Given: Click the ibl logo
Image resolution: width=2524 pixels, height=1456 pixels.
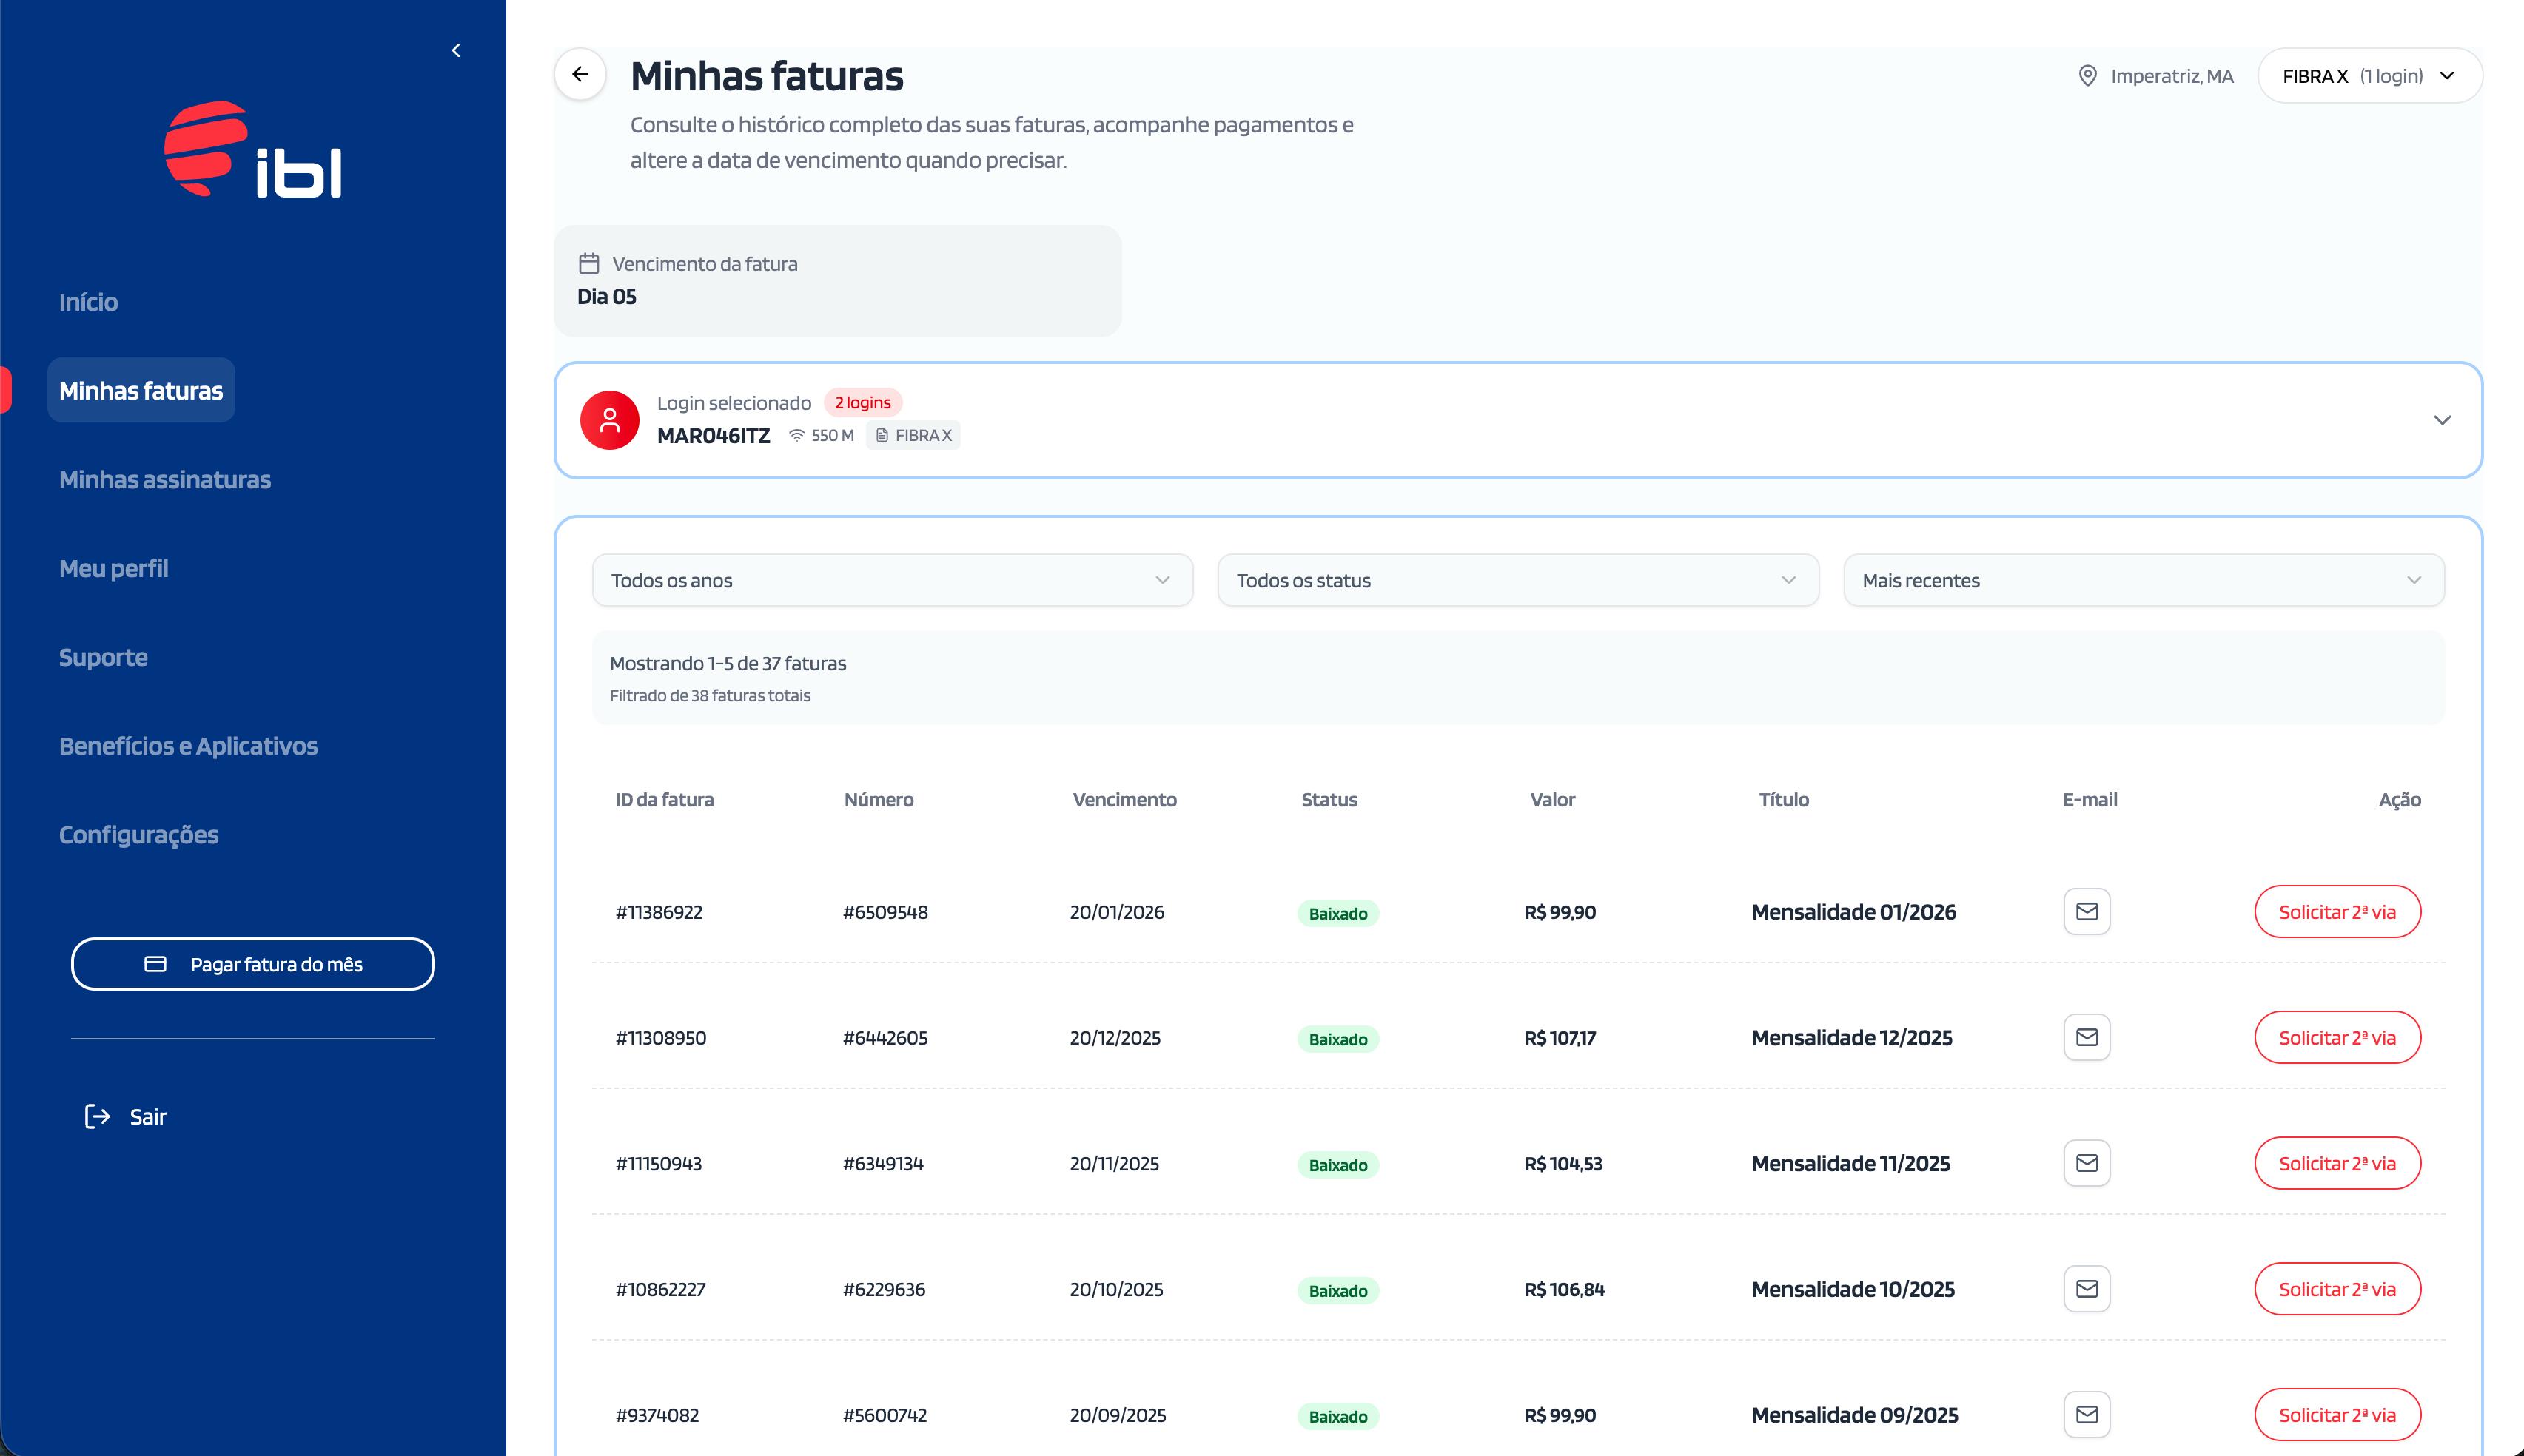Looking at the screenshot, I should click(x=253, y=150).
